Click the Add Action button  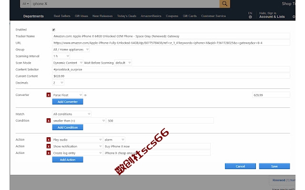pyautogui.click(x=68, y=160)
